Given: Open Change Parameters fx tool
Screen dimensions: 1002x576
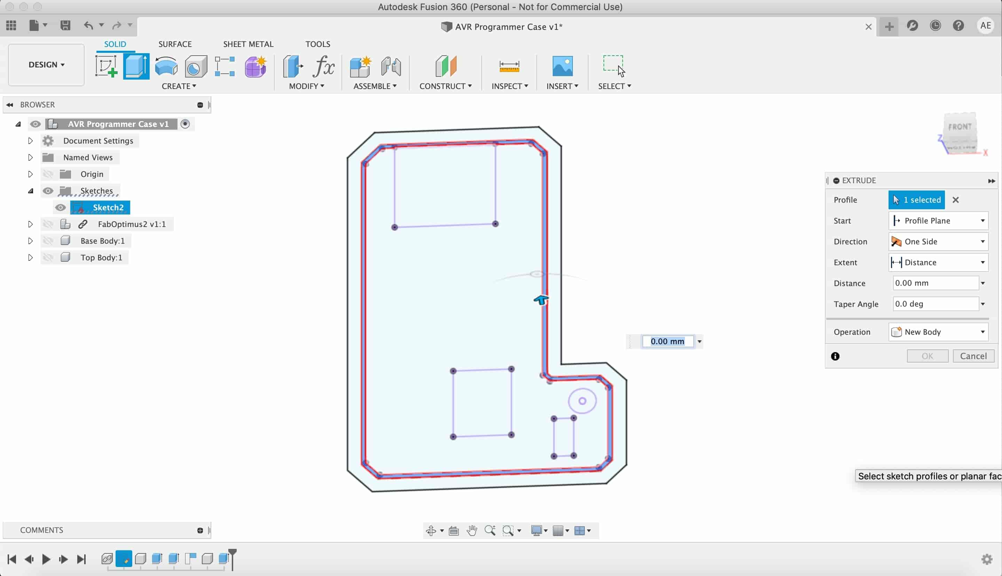Looking at the screenshot, I should [324, 66].
